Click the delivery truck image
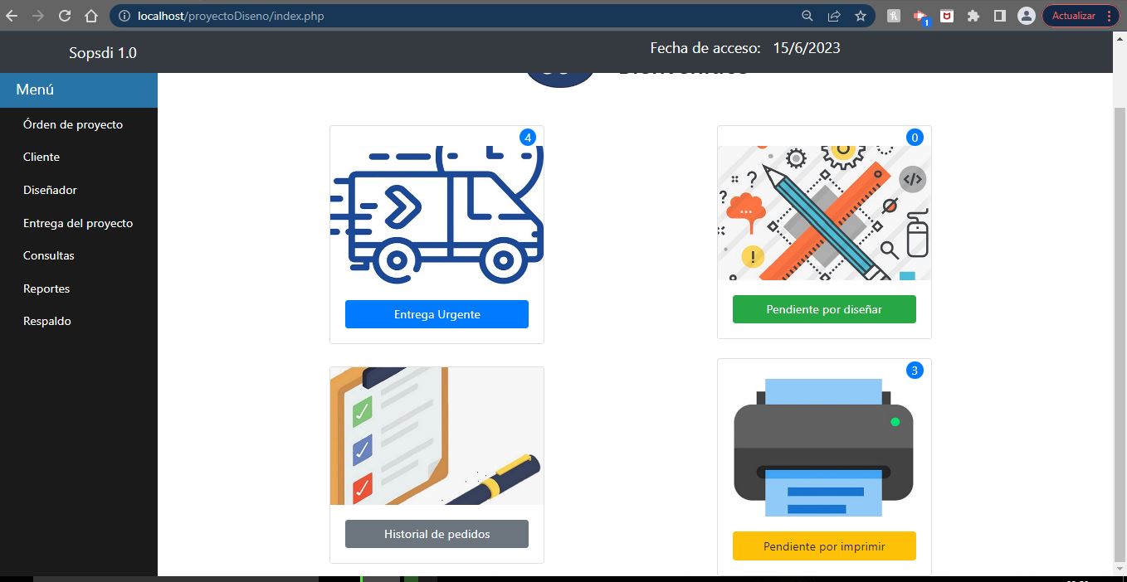 coord(437,214)
